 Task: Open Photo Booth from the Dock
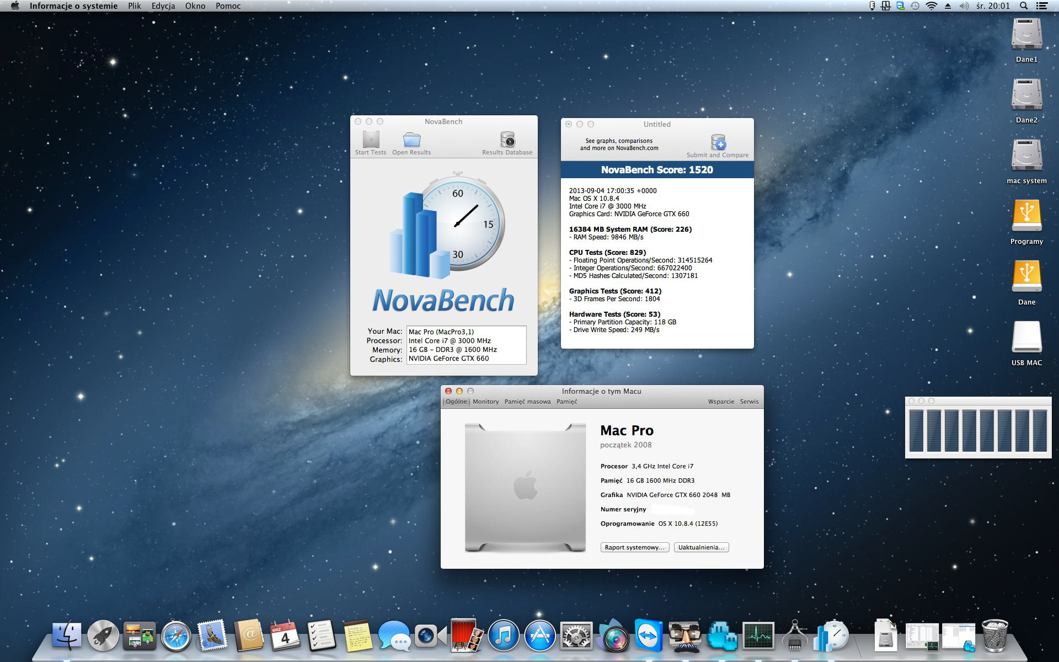[x=467, y=636]
